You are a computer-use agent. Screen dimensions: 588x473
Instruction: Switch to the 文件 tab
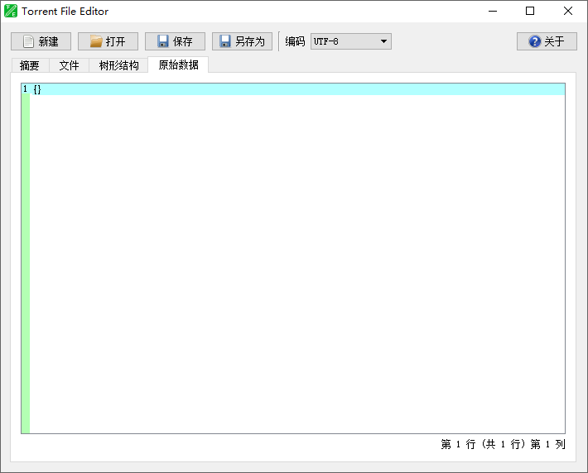(70, 65)
